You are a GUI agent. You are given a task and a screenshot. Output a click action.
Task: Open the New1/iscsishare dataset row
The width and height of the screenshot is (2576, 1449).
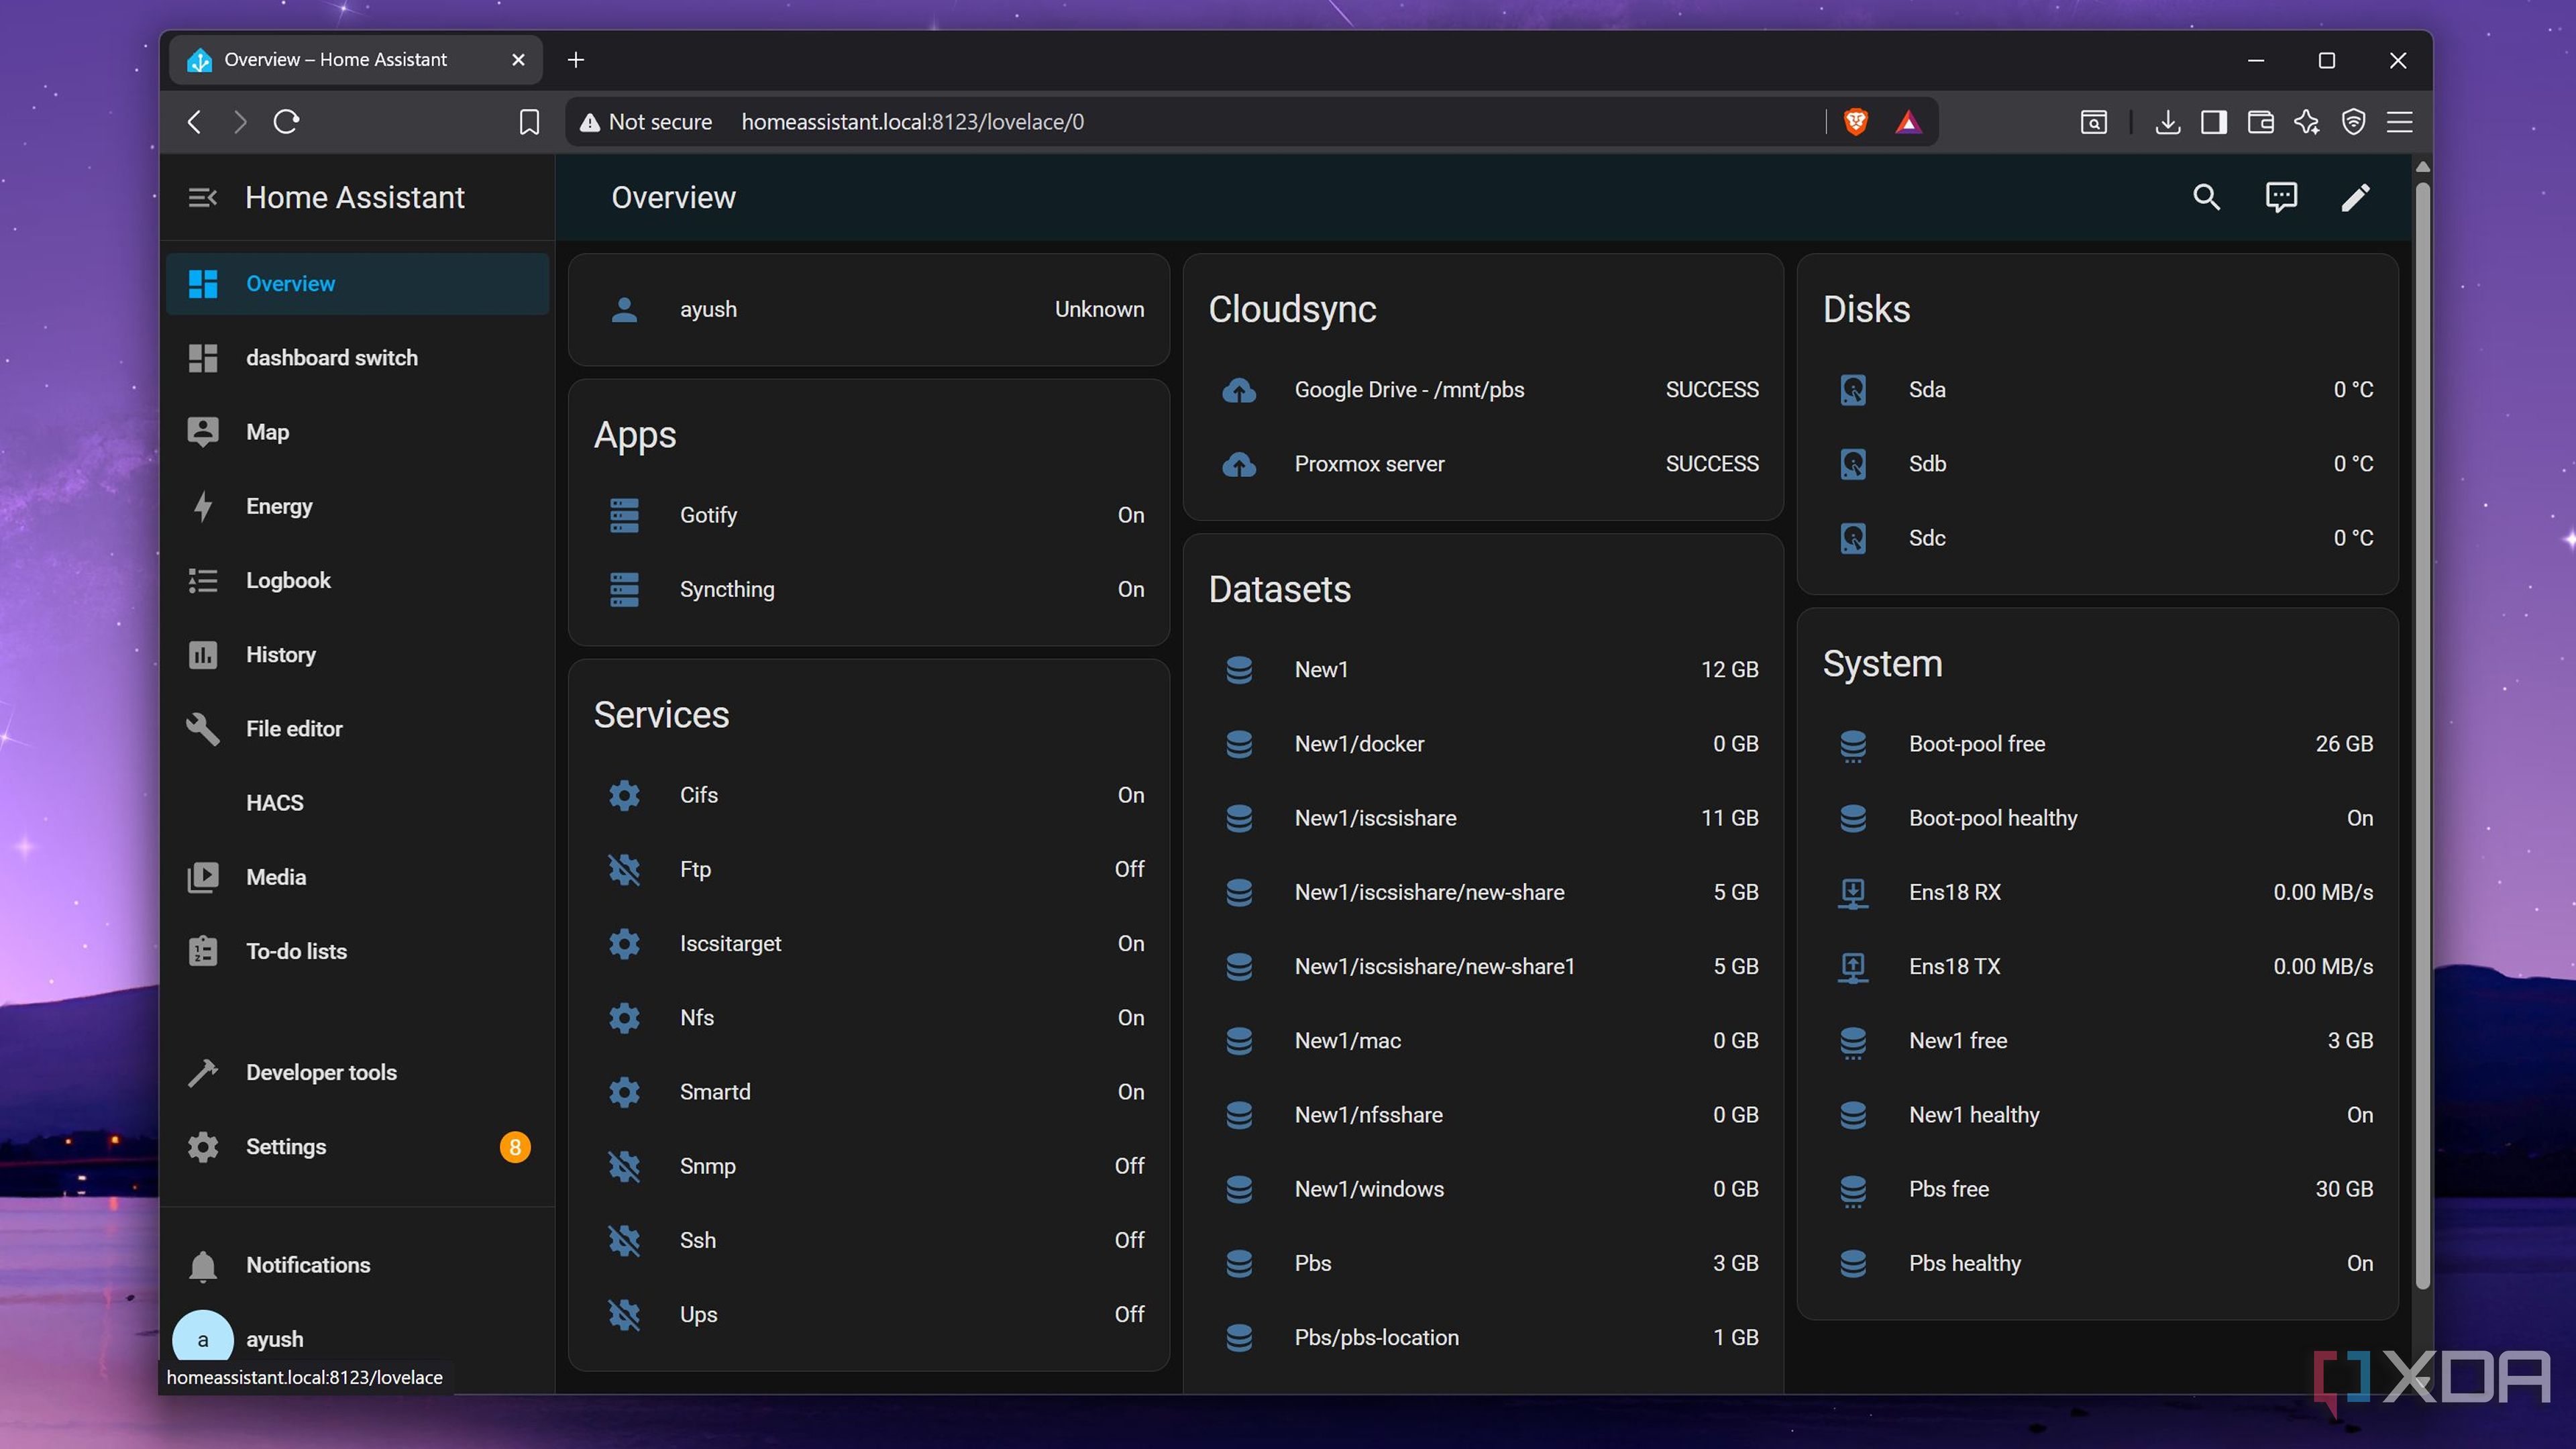pyautogui.click(x=1483, y=818)
